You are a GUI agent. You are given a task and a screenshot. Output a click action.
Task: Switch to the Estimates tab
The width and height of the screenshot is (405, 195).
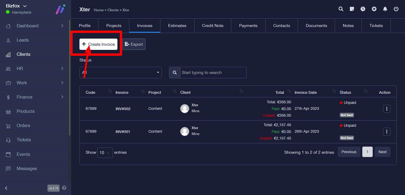[177, 26]
